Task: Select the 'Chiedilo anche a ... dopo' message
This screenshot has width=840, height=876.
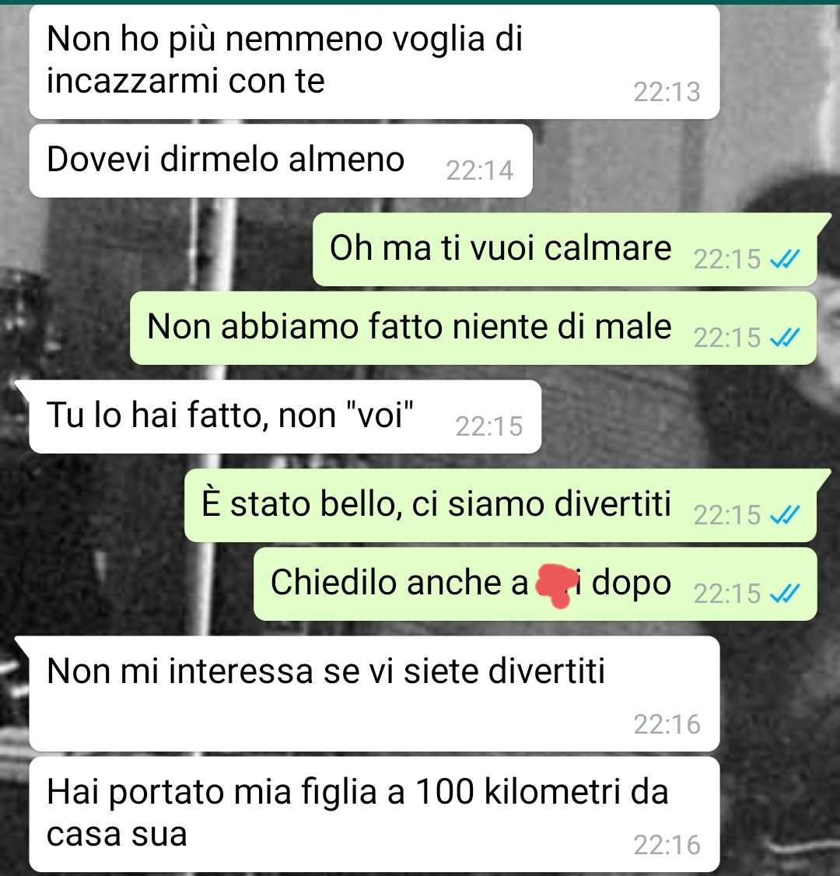Action: [535, 583]
